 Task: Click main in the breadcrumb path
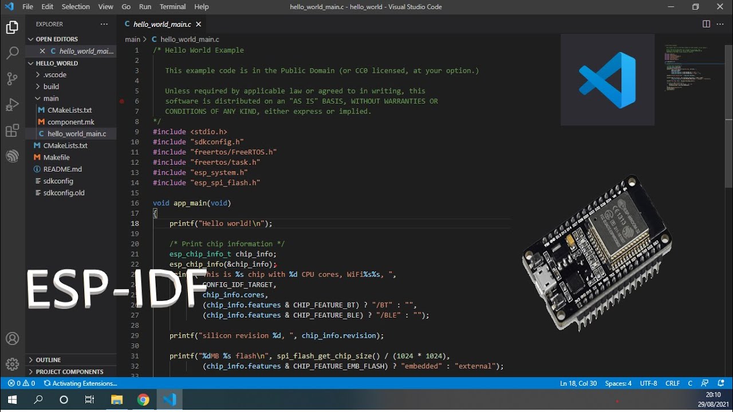pyautogui.click(x=132, y=39)
